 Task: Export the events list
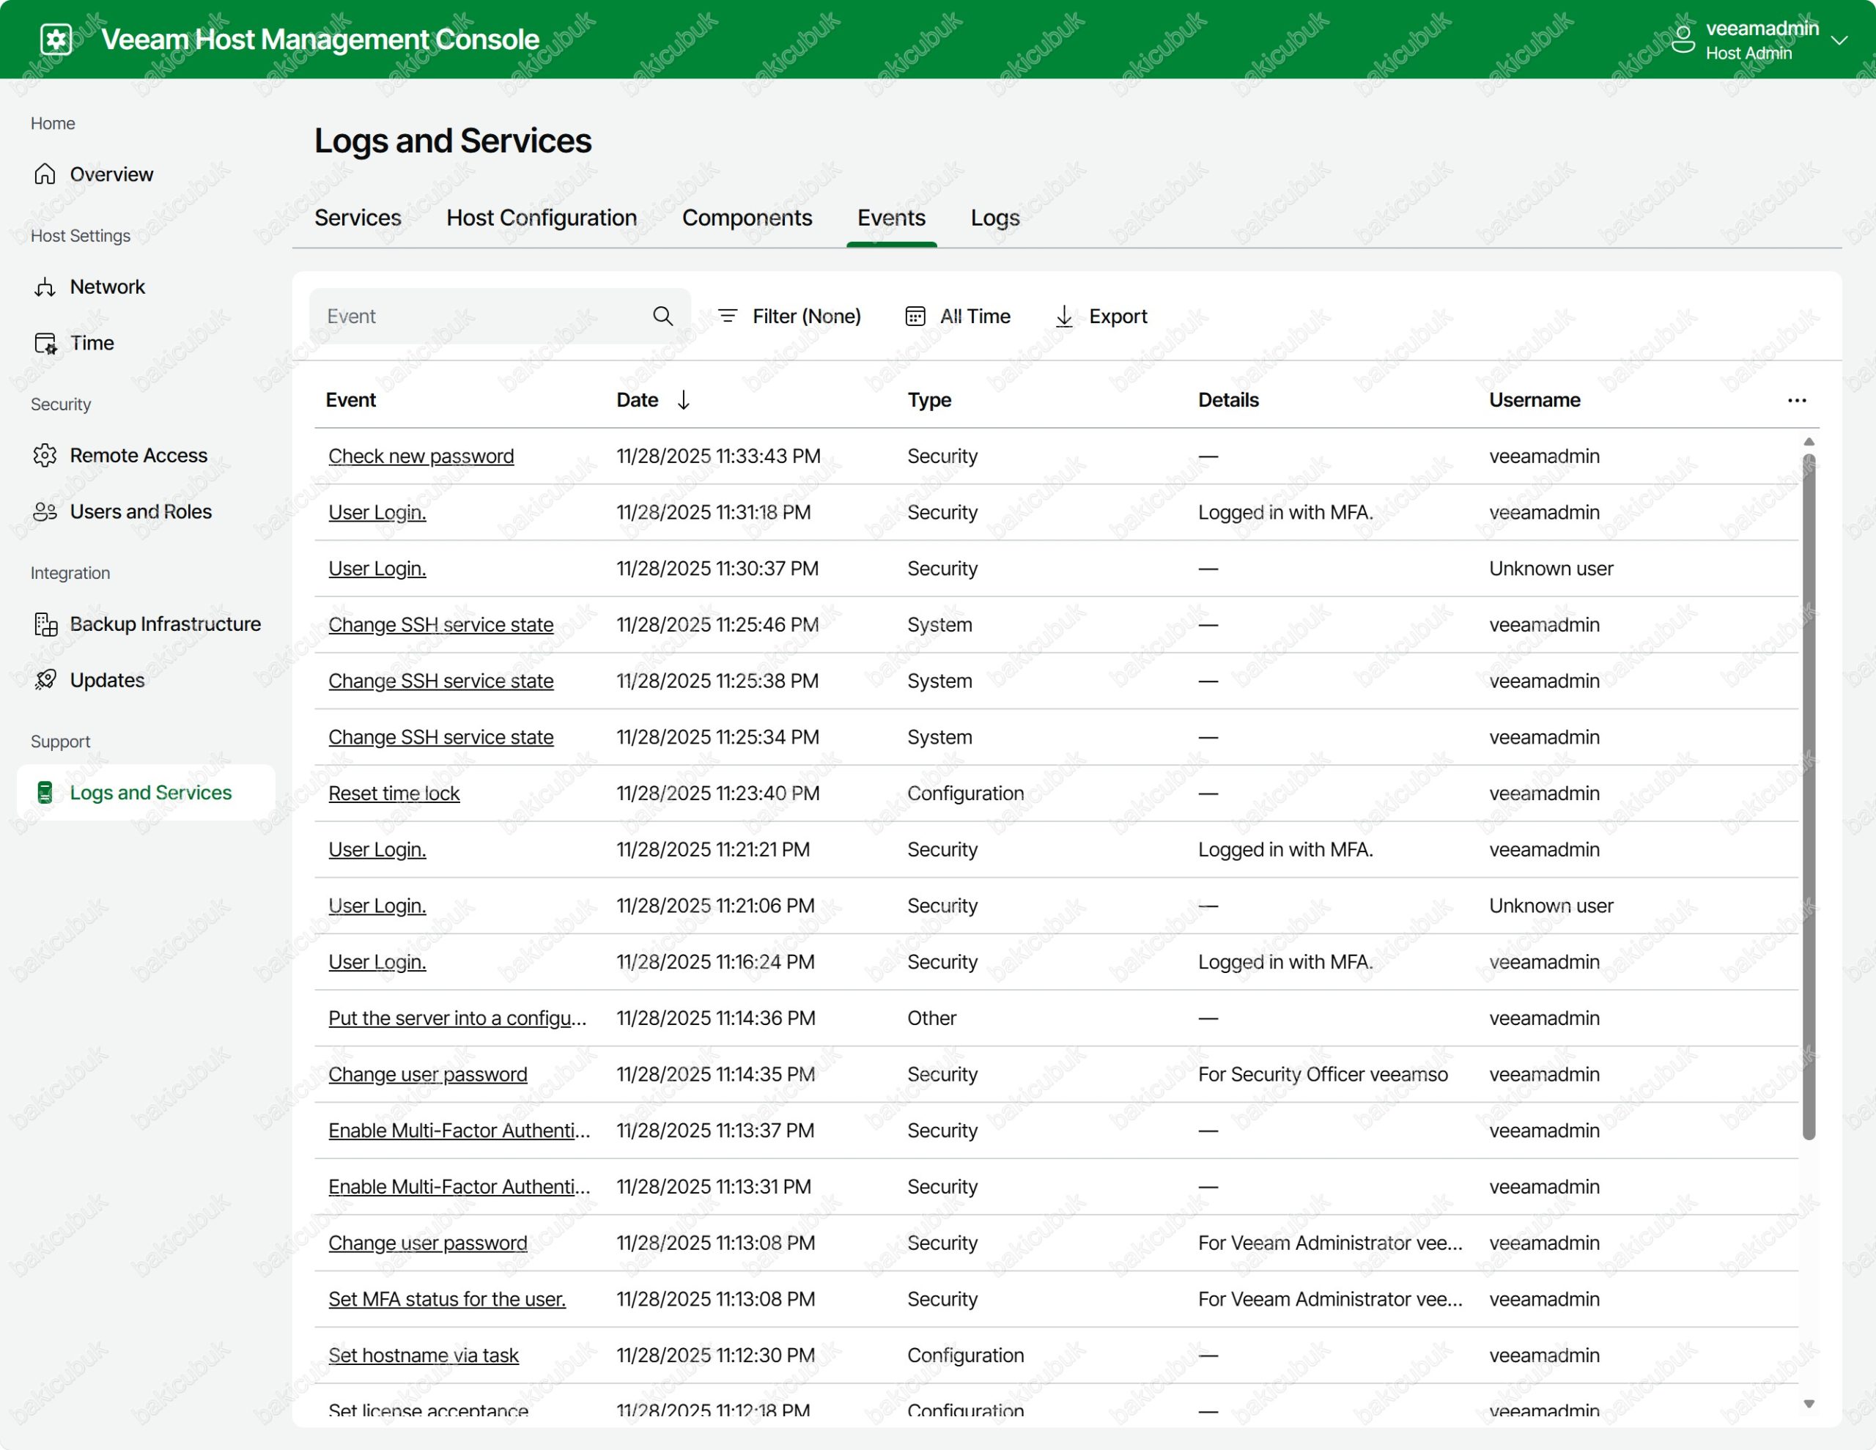click(1101, 316)
